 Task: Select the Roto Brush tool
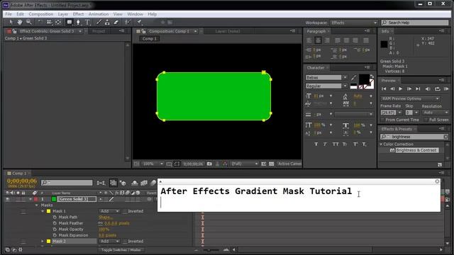(128, 22)
